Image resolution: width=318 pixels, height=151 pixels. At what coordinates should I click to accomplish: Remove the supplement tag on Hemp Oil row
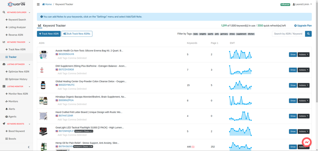[69, 150]
